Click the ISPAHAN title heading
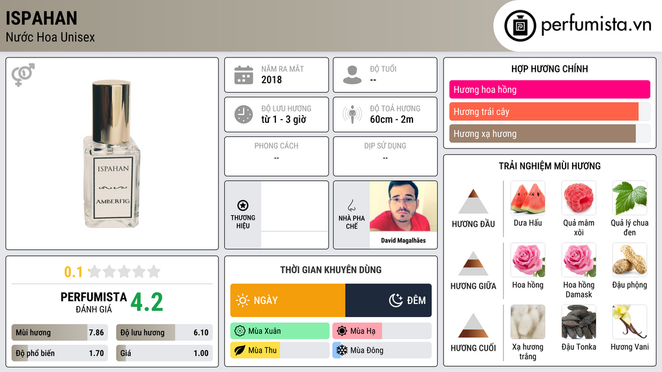Screen dimensions: 662x372 41,18
